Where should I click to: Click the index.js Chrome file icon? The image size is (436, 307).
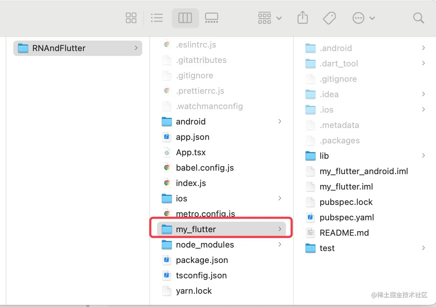point(167,183)
